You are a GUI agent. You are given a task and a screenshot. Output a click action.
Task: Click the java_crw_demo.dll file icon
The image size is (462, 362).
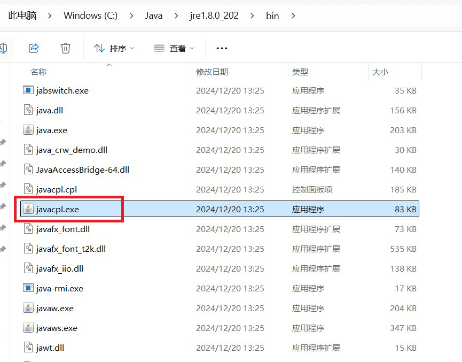point(28,149)
